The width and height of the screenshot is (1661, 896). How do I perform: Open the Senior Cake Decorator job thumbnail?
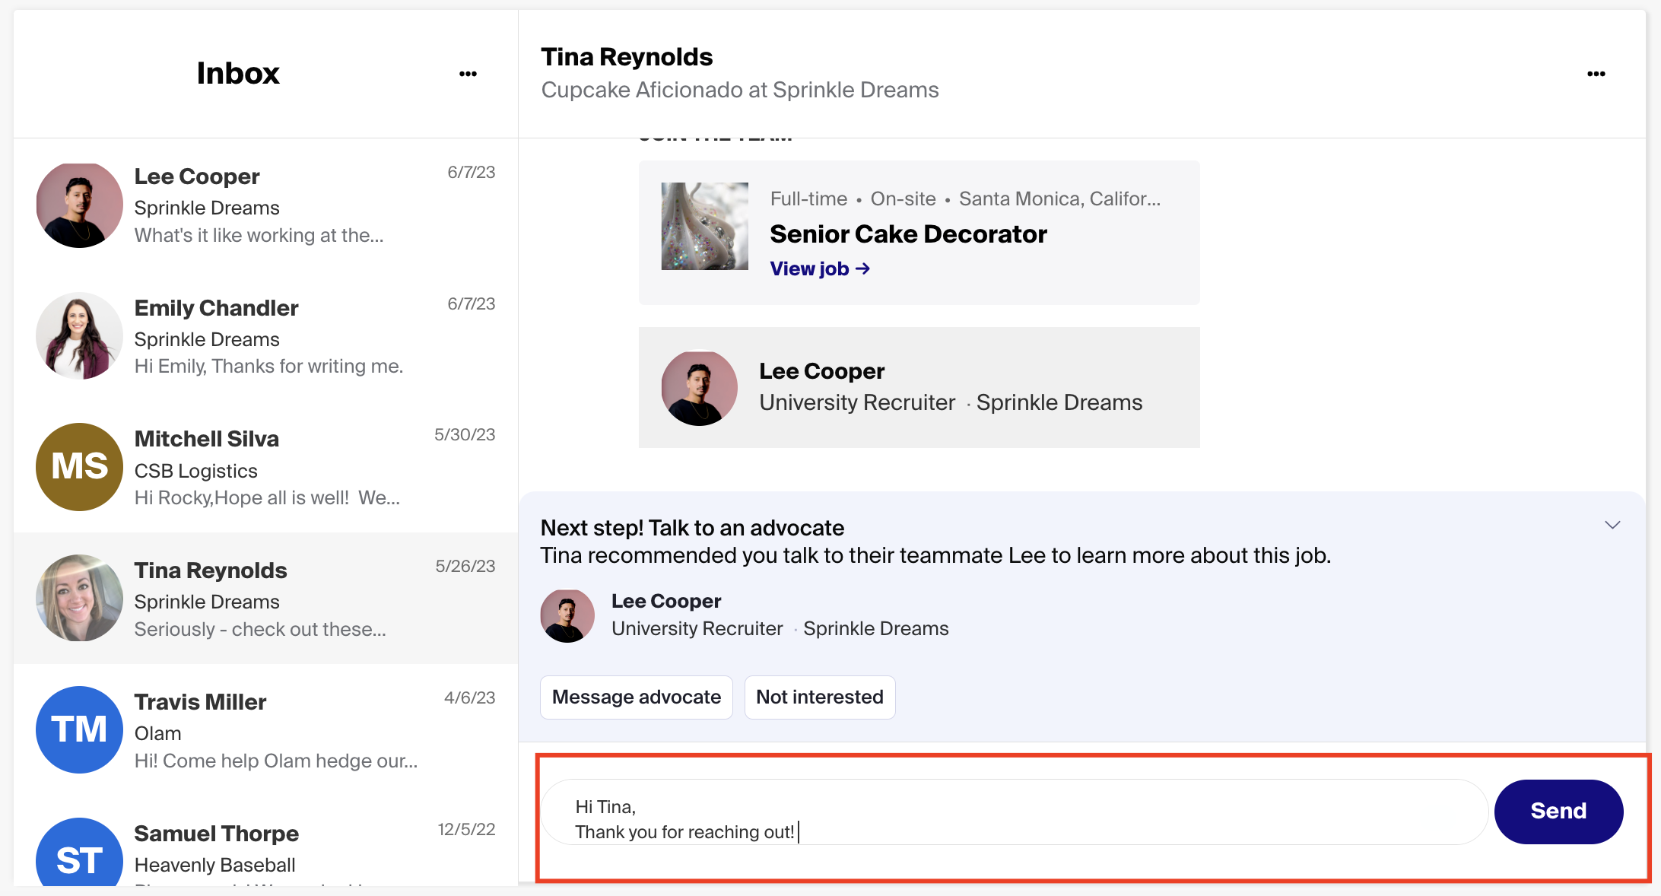704,227
